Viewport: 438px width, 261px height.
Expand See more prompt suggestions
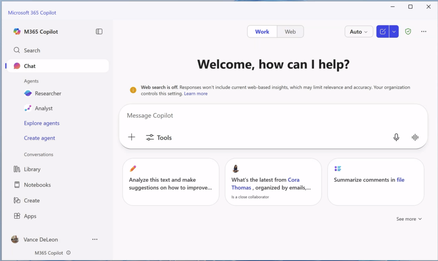pyautogui.click(x=409, y=219)
